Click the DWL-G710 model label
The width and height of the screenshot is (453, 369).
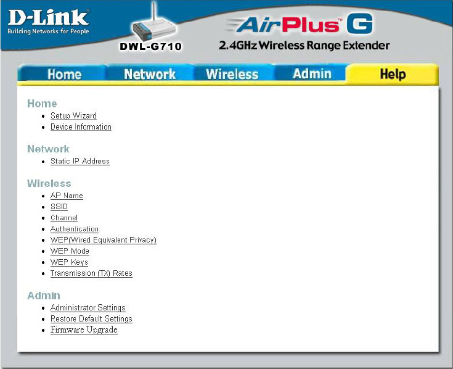(150, 46)
